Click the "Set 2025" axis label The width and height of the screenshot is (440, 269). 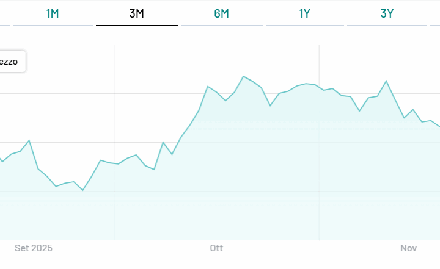coord(34,248)
